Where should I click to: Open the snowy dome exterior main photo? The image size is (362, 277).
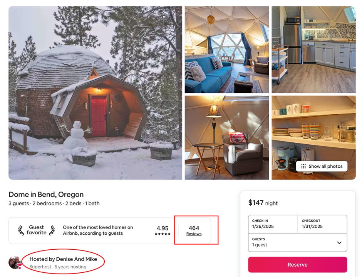coord(95,93)
